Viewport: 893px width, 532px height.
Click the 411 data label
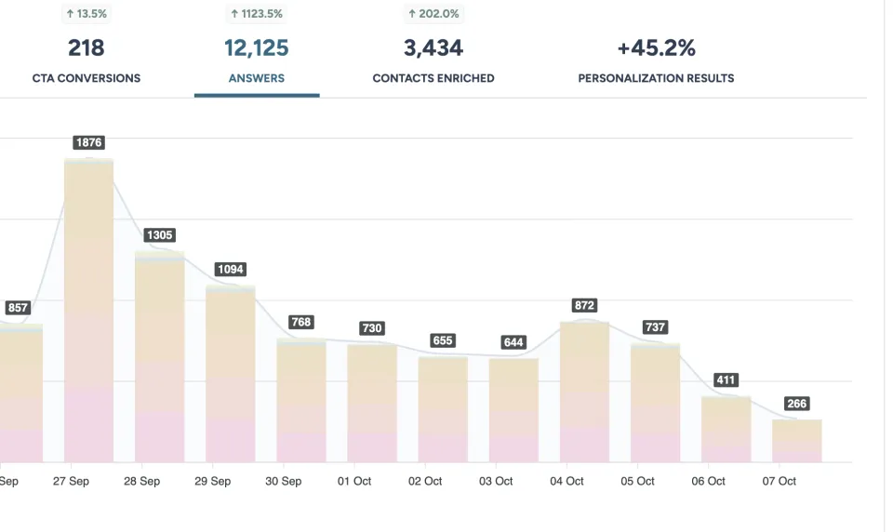pyautogui.click(x=726, y=379)
